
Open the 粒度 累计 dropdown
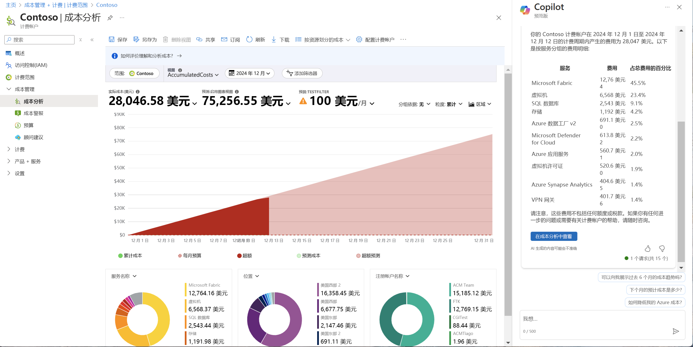[x=449, y=104]
